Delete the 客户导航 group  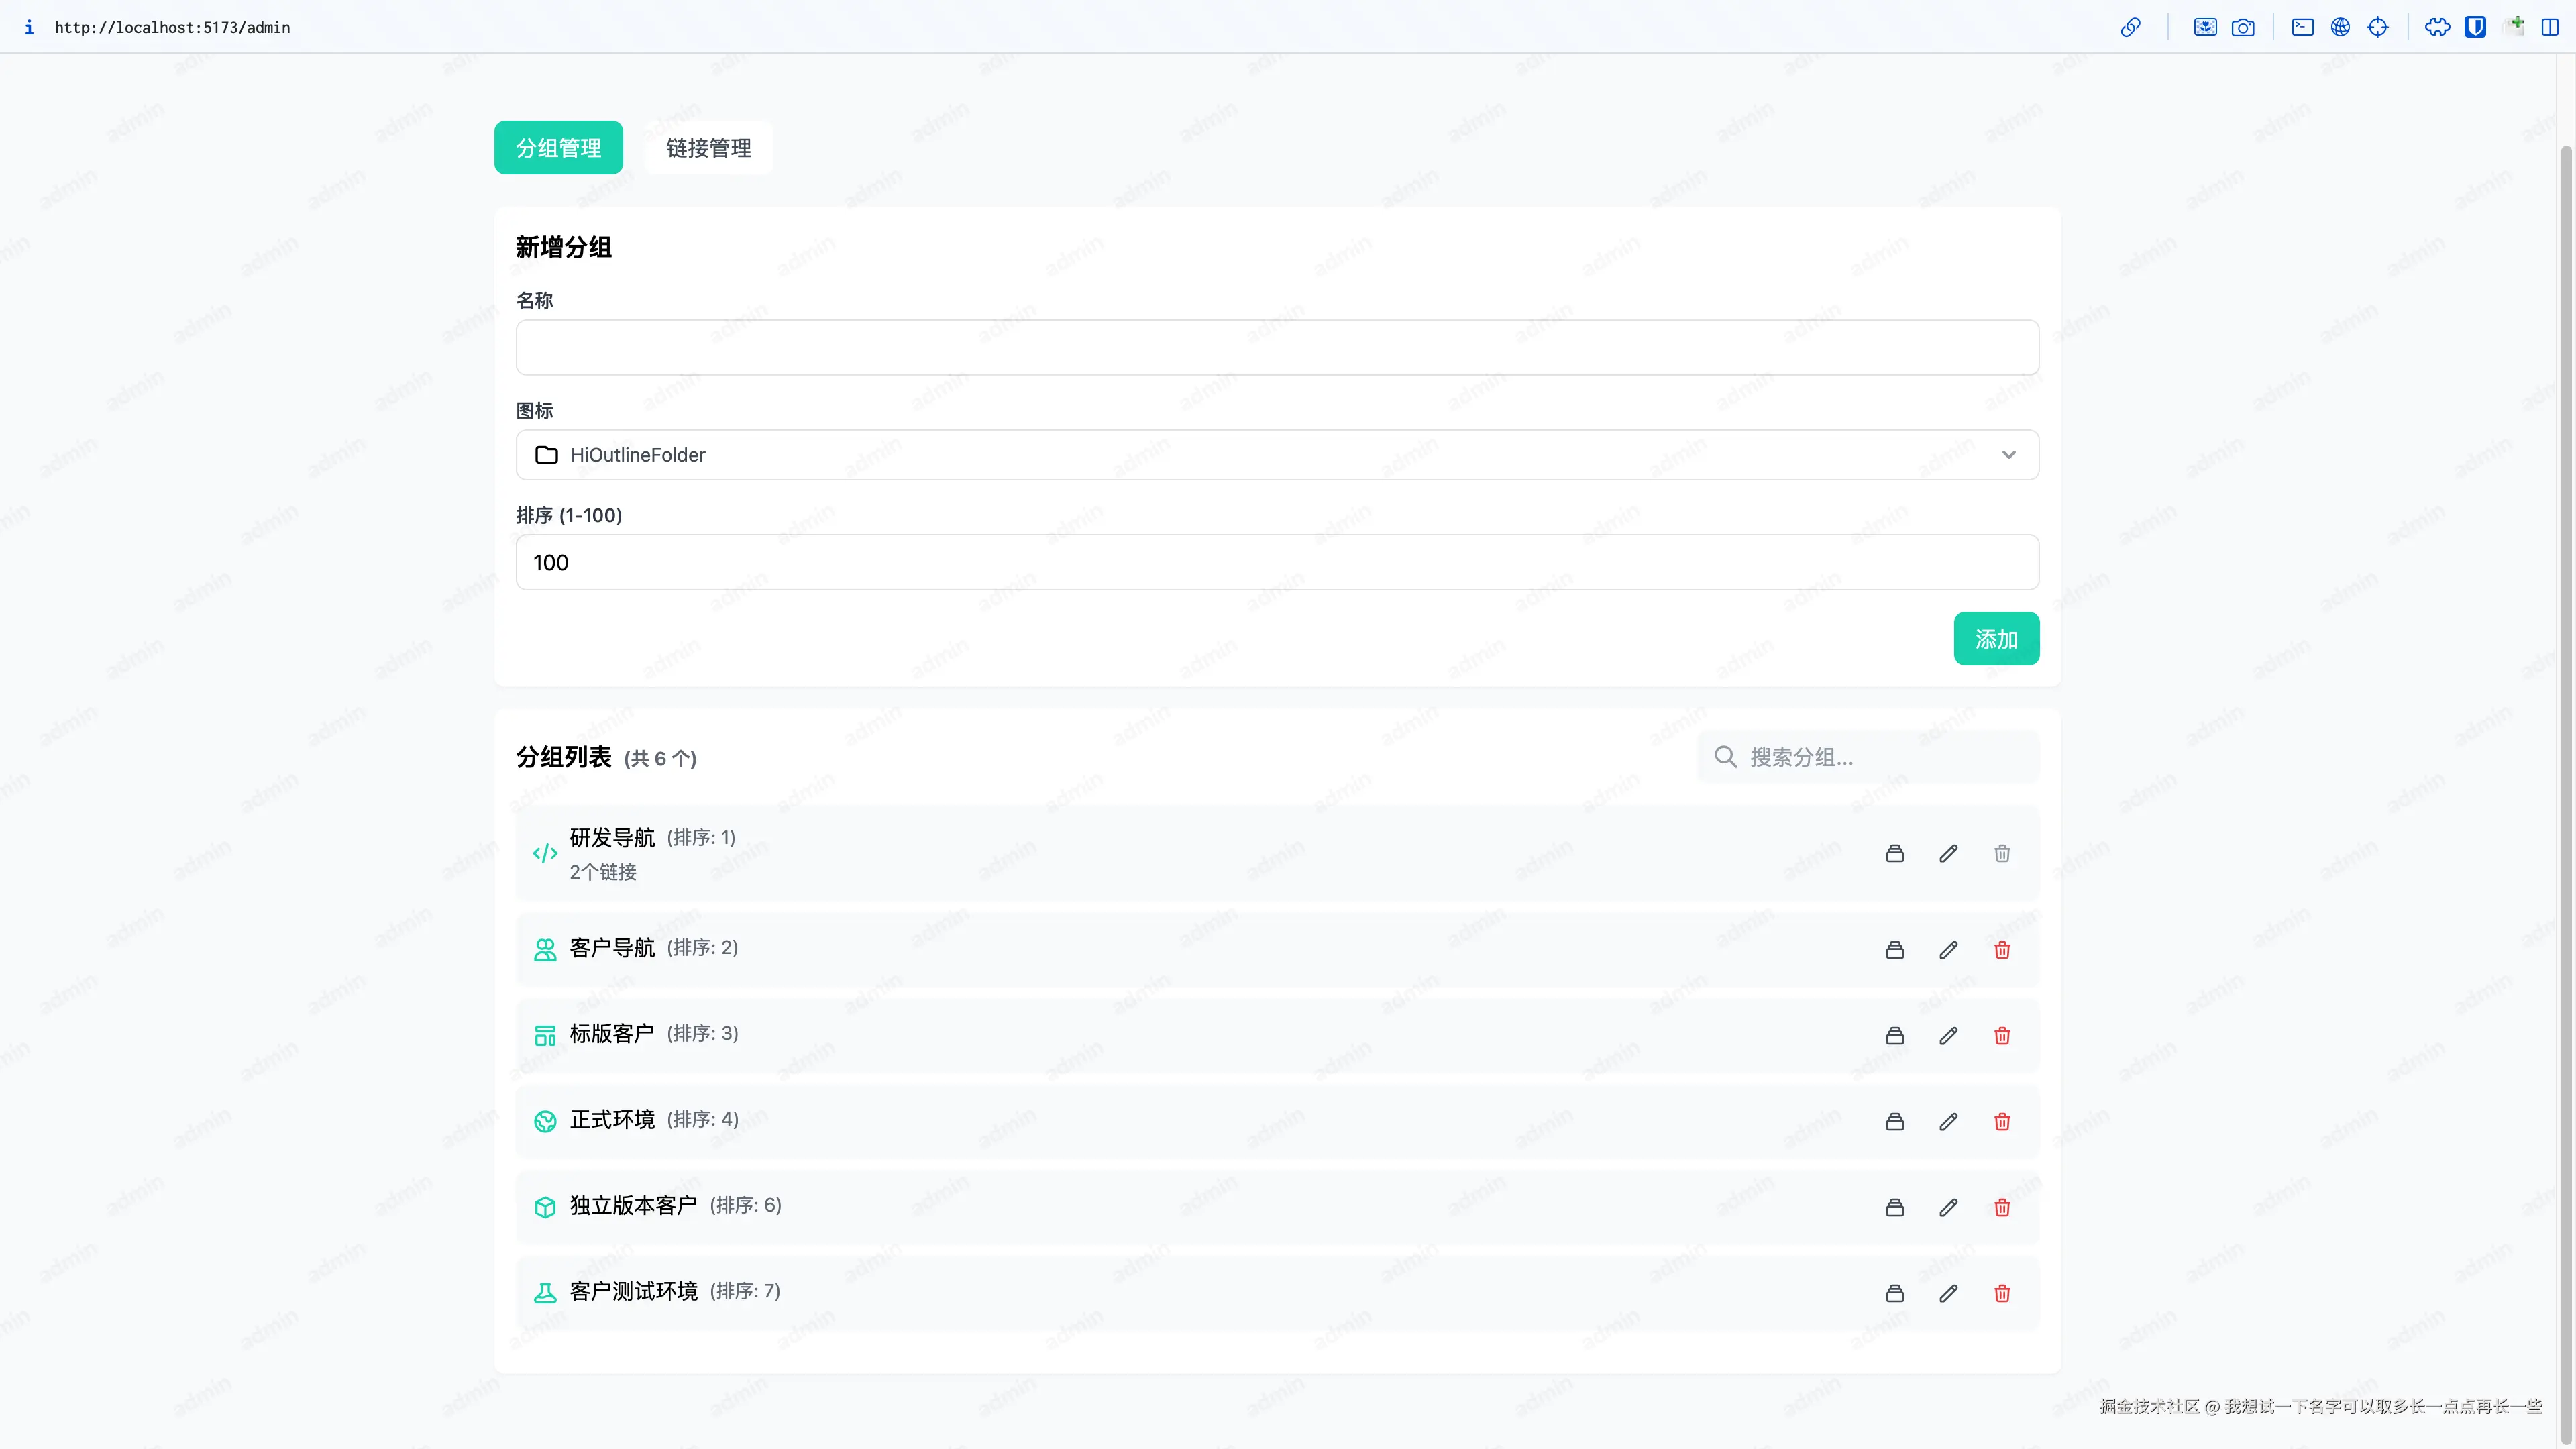(2002, 950)
